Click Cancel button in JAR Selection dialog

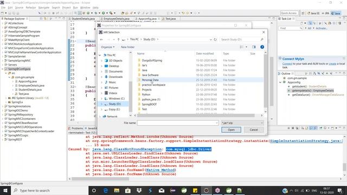(x=254, y=130)
